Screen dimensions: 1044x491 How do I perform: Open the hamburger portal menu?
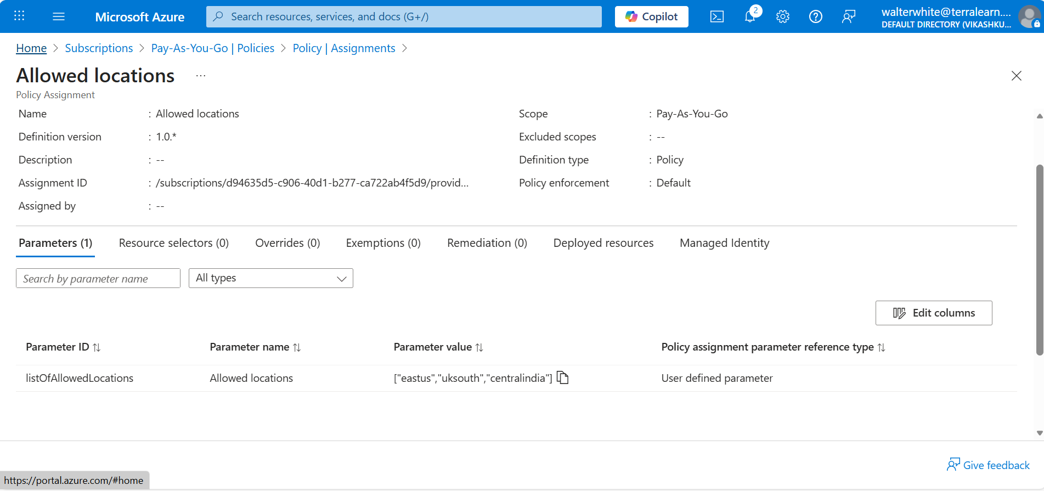(x=59, y=16)
